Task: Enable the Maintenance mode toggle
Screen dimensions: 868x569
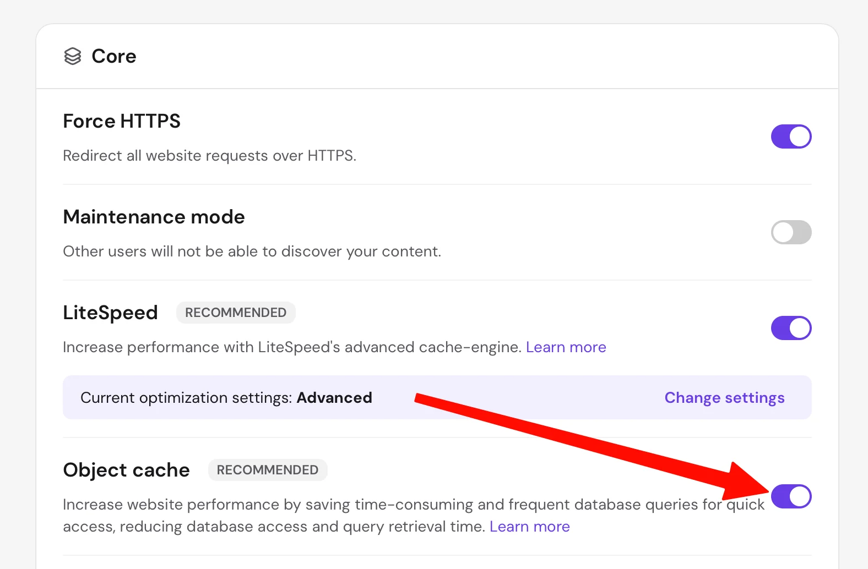Action: (791, 232)
